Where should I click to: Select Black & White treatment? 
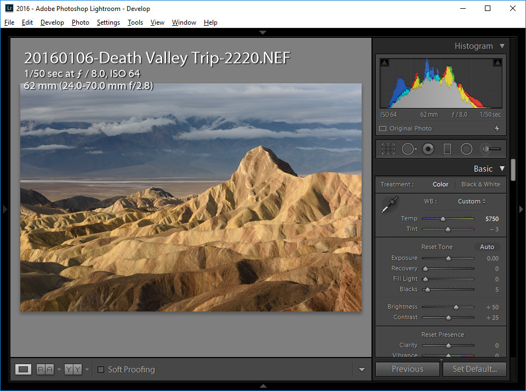point(481,184)
